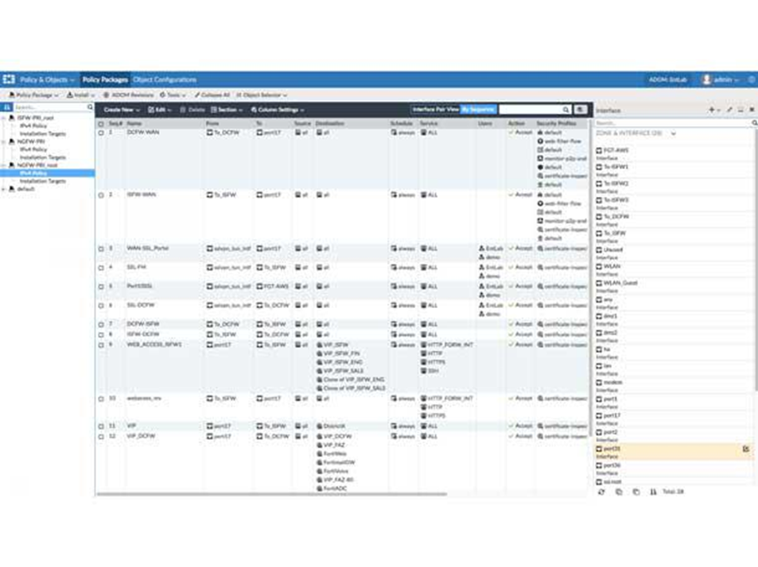Screen dimensions: 758x567
Task: Click the refresh icon below the interface list
Action: pos(601,492)
